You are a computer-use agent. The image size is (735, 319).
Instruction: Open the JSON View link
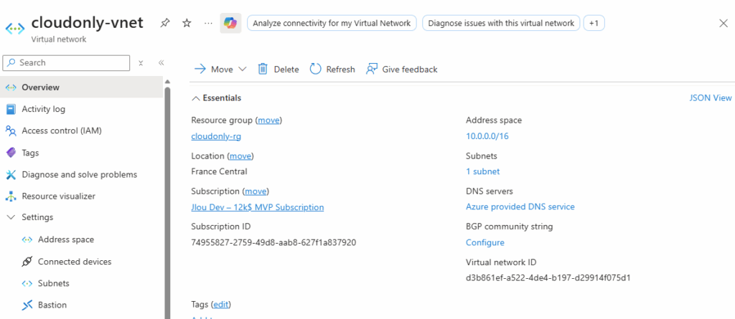coord(710,98)
